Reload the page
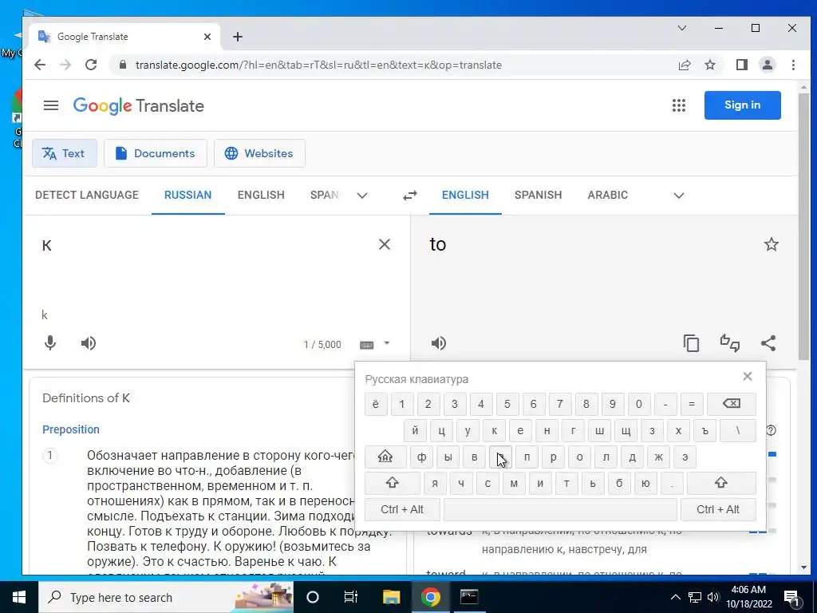 click(x=91, y=65)
